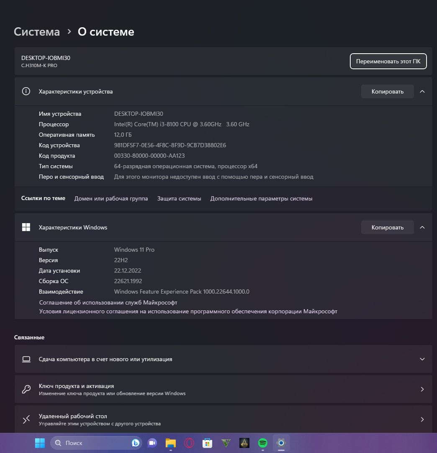Click the laptop icon in Сдача компьютера row
This screenshot has width=437, height=453.
click(x=26, y=359)
